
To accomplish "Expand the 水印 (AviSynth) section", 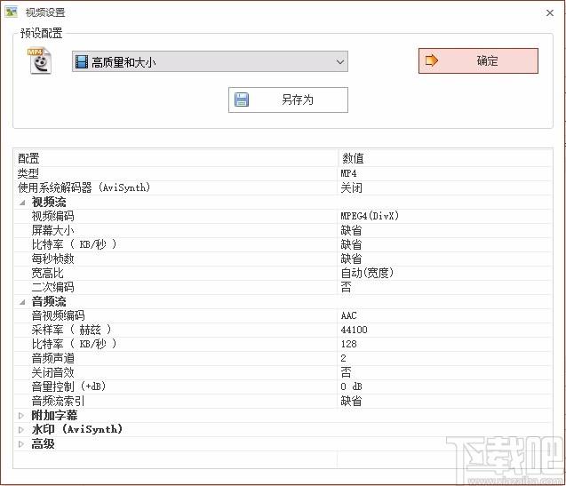I will [21, 430].
